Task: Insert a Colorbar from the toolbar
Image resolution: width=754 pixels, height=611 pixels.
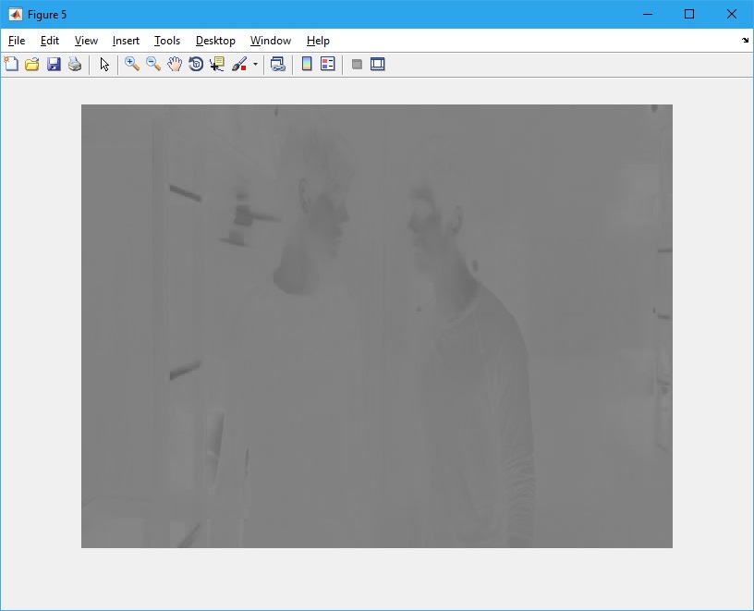Action: click(x=307, y=64)
